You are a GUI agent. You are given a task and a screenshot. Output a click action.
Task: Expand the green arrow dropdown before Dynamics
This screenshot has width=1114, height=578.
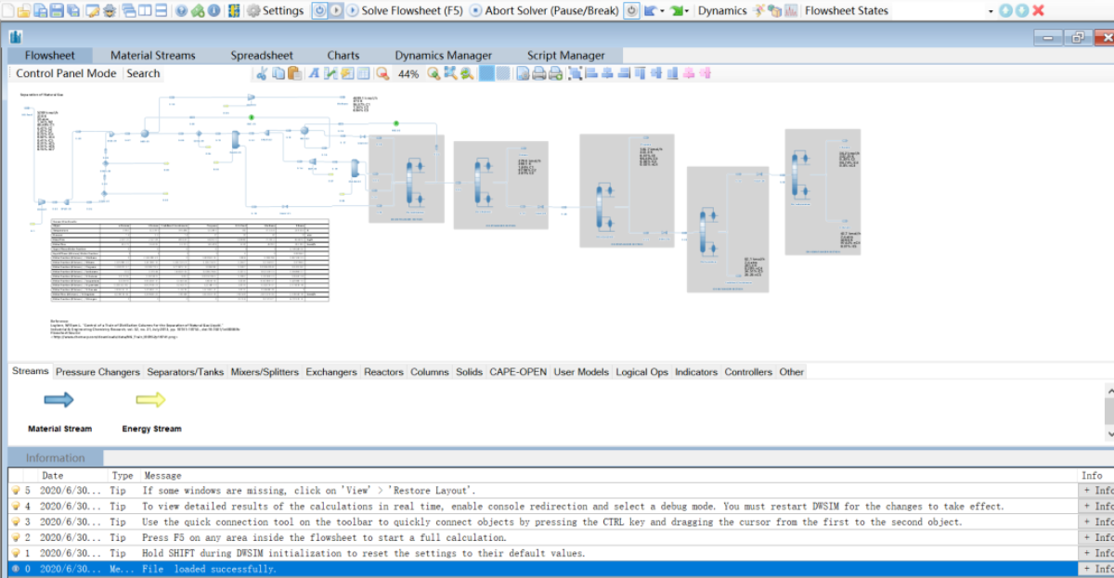tap(687, 11)
